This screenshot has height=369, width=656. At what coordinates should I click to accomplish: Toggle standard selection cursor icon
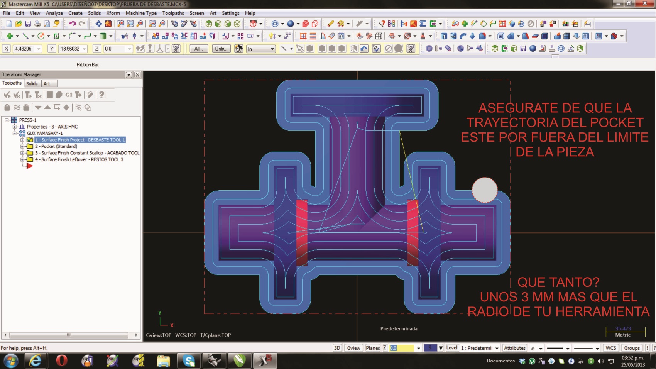coord(300,49)
